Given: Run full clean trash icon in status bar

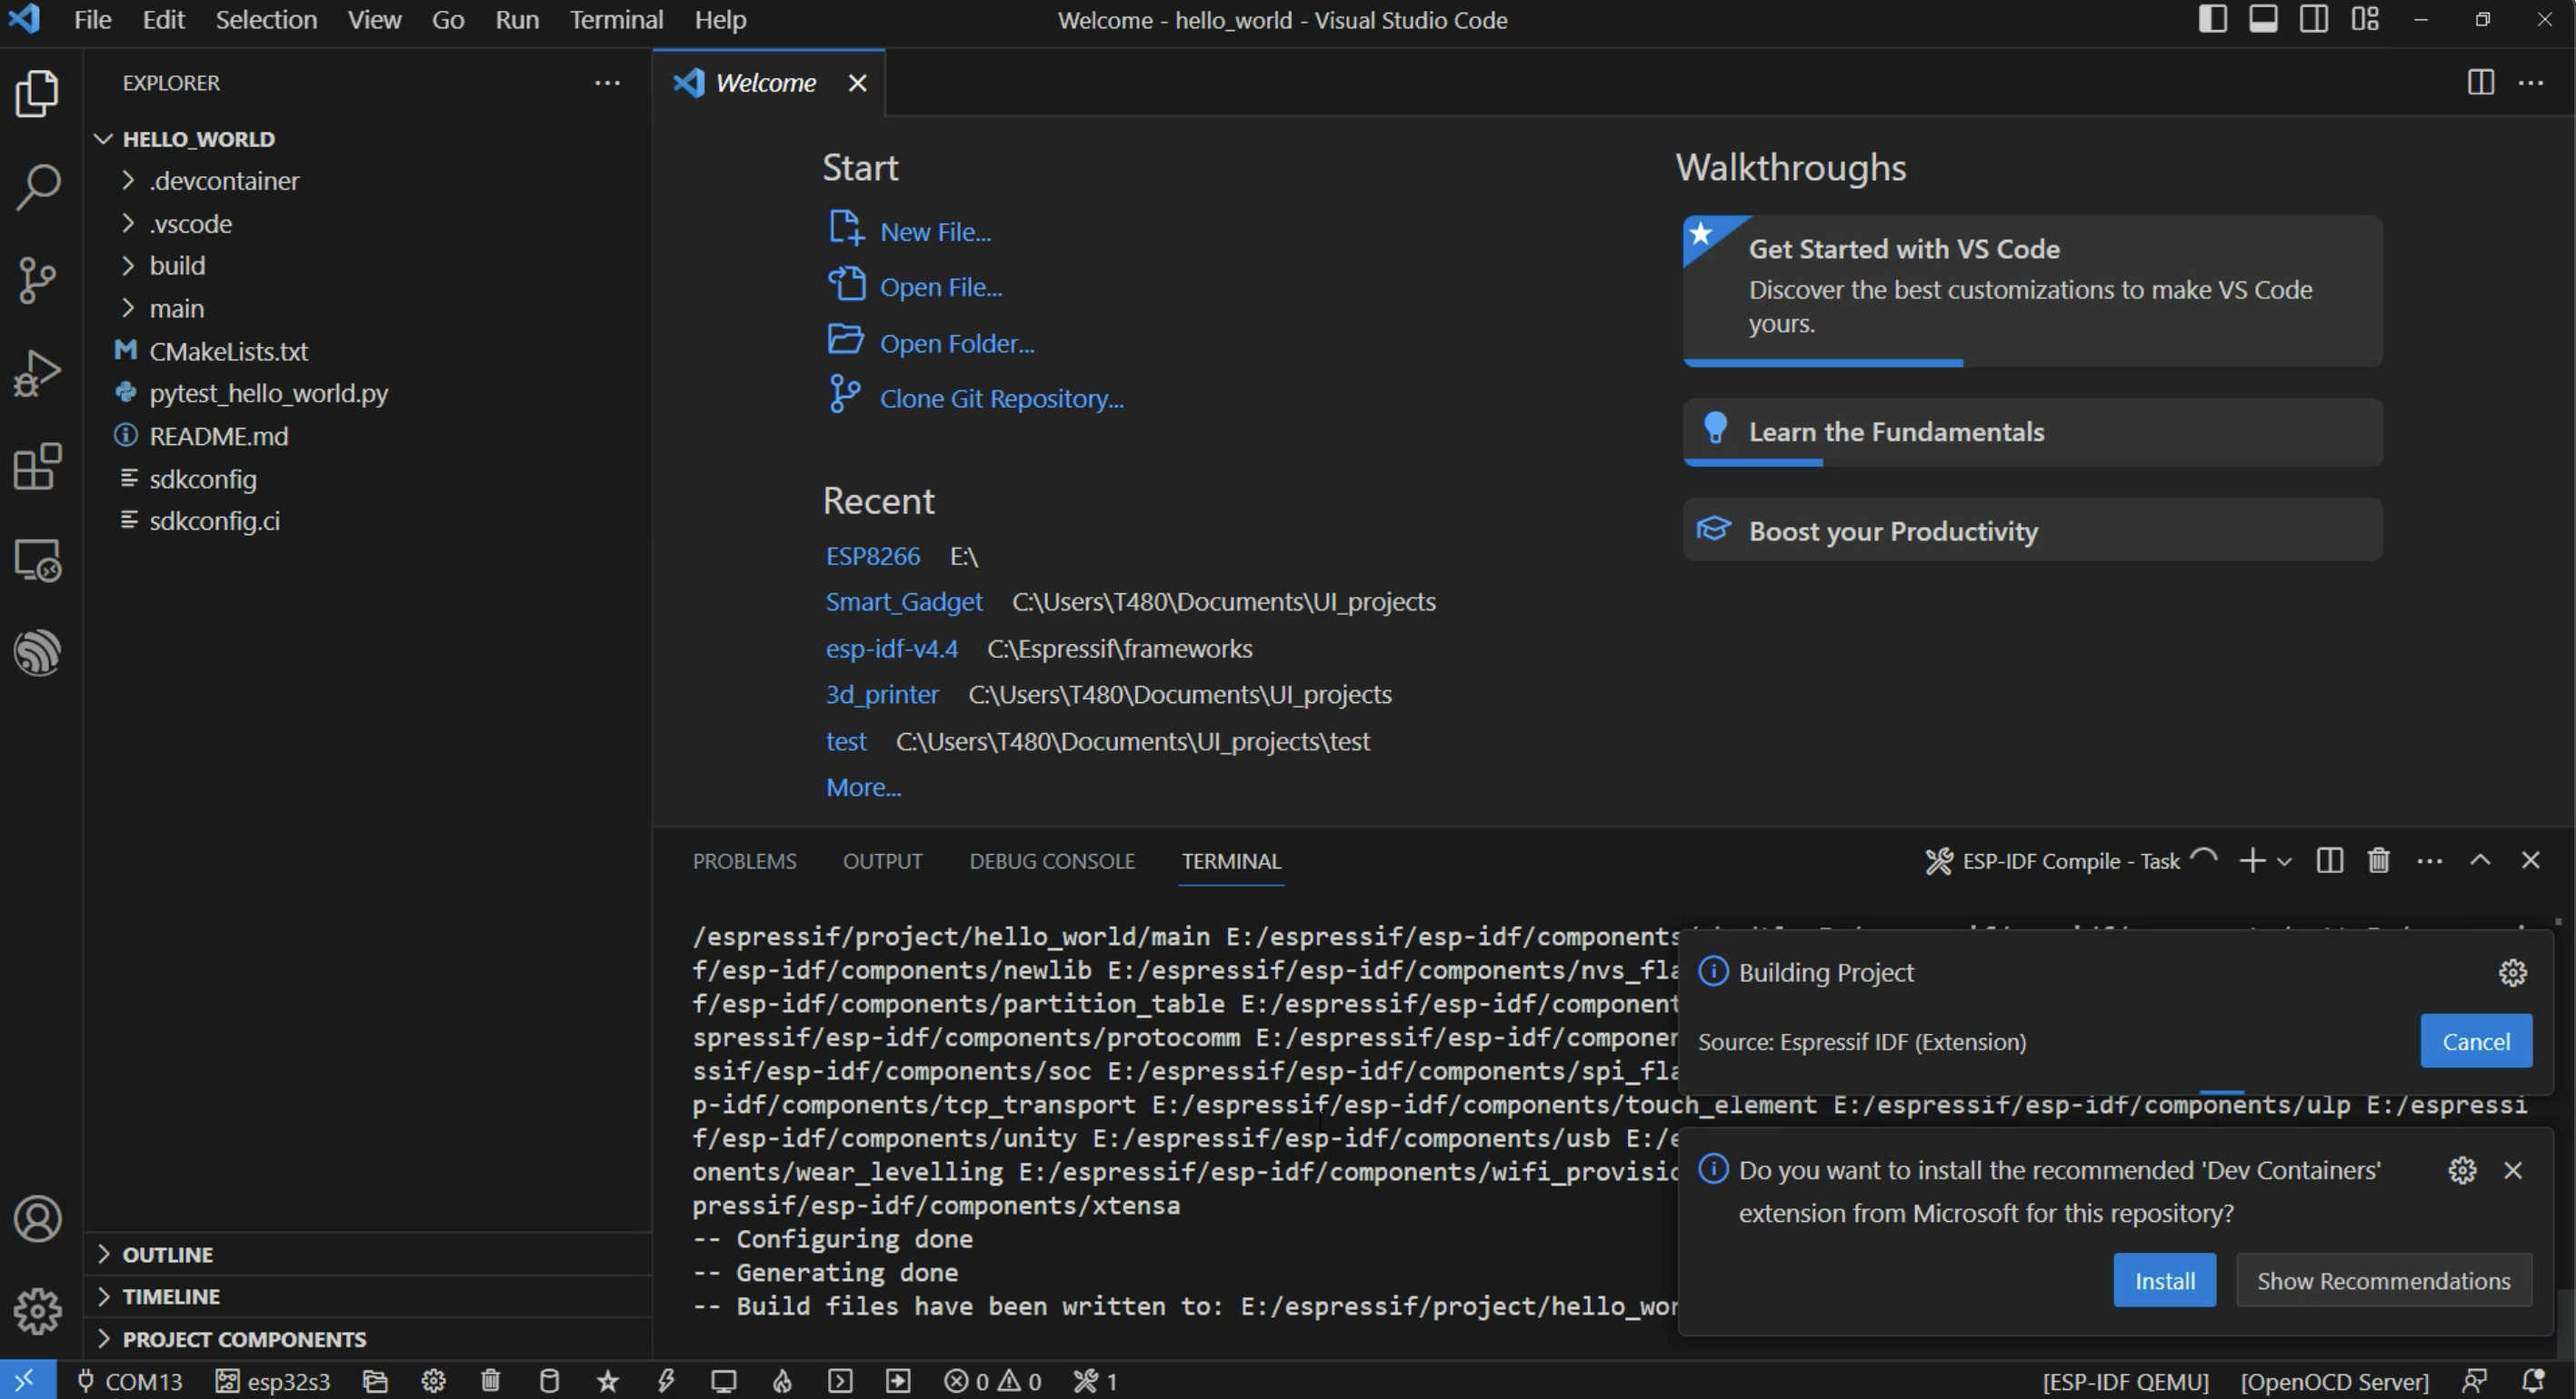Looking at the screenshot, I should [x=490, y=1381].
